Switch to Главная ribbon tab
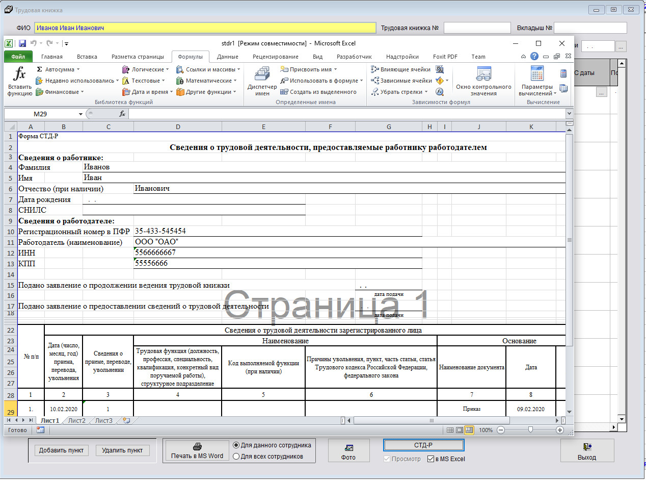 (x=52, y=57)
